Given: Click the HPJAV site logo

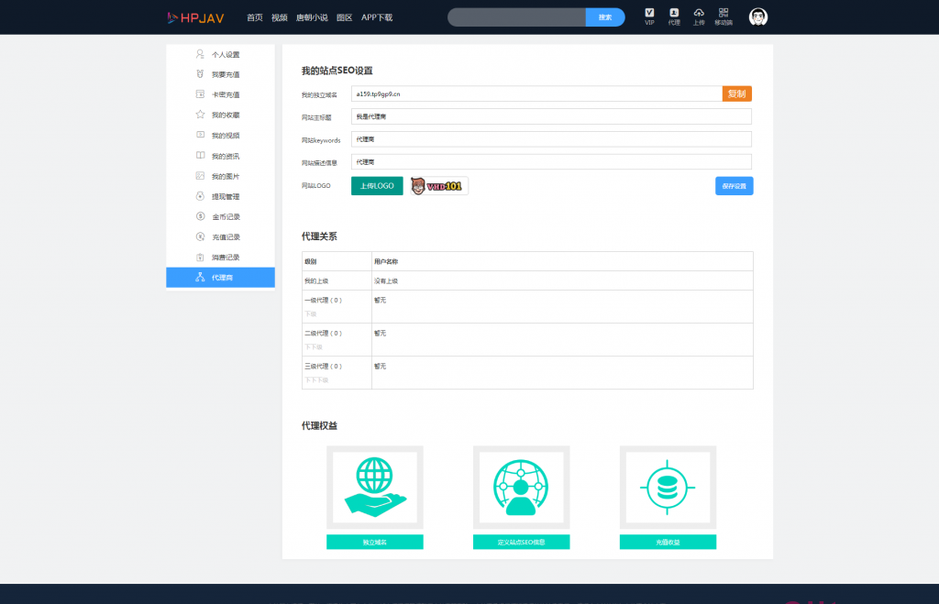Looking at the screenshot, I should pyautogui.click(x=195, y=17).
